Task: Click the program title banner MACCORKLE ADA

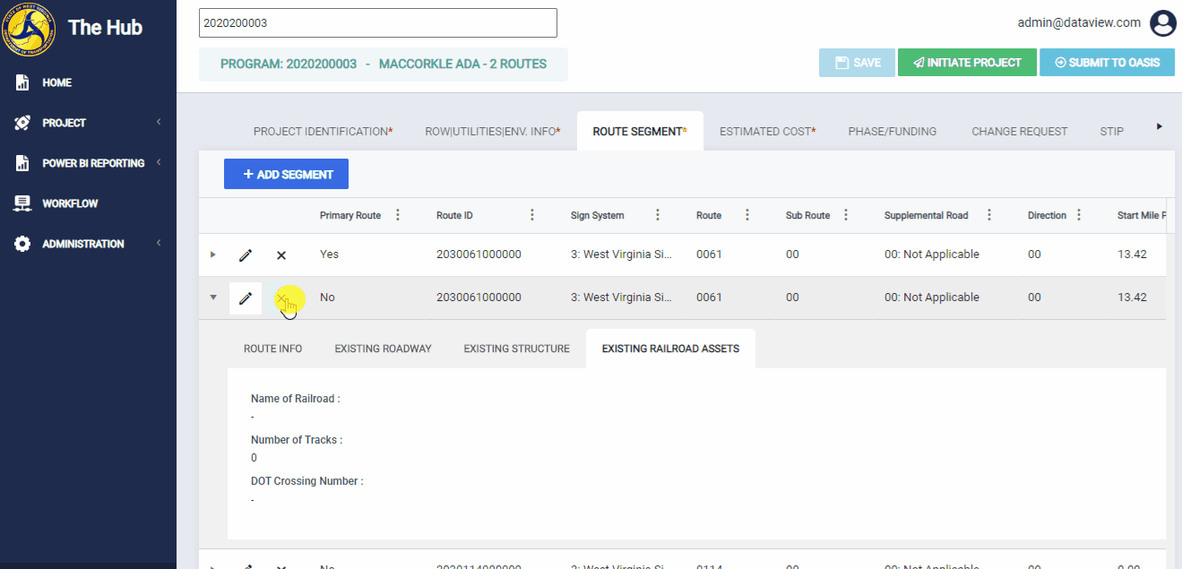Action: pyautogui.click(x=384, y=65)
